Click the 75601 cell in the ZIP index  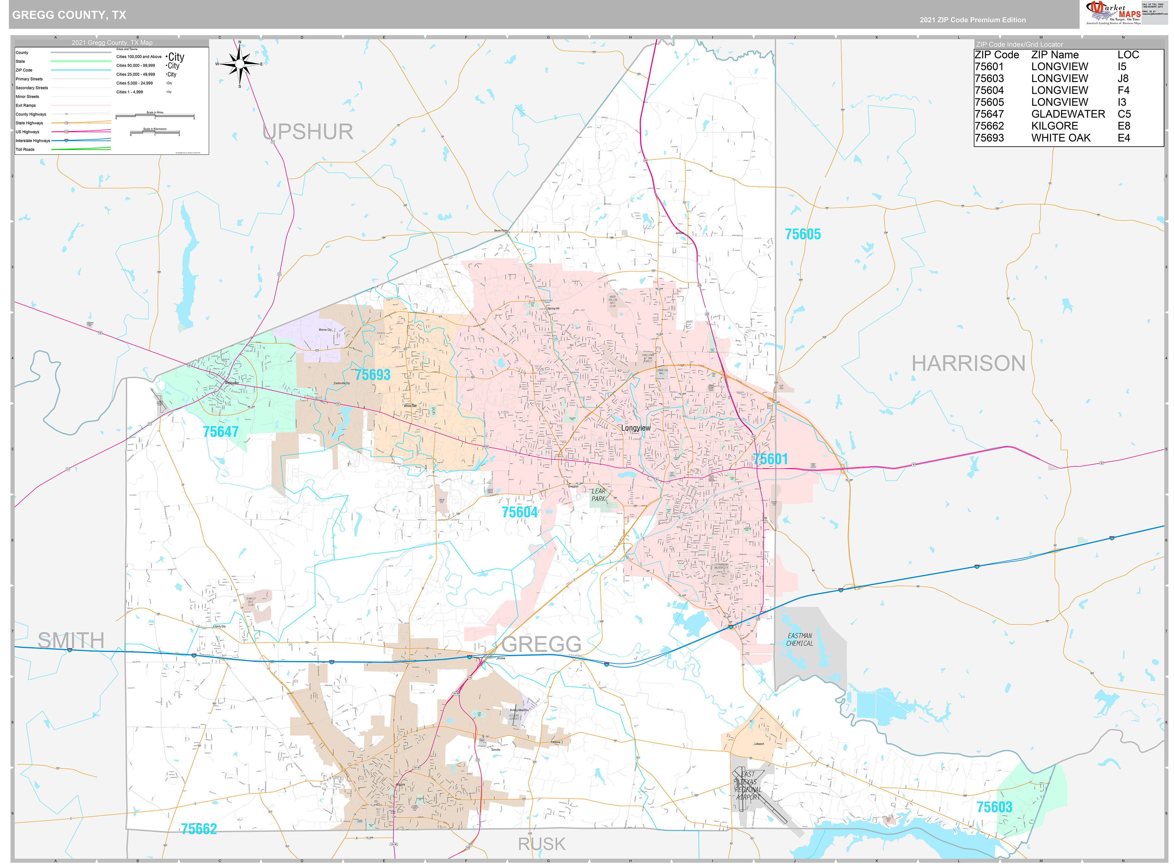point(989,66)
